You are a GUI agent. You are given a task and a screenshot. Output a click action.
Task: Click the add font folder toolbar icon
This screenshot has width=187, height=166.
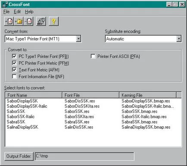(19, 22)
